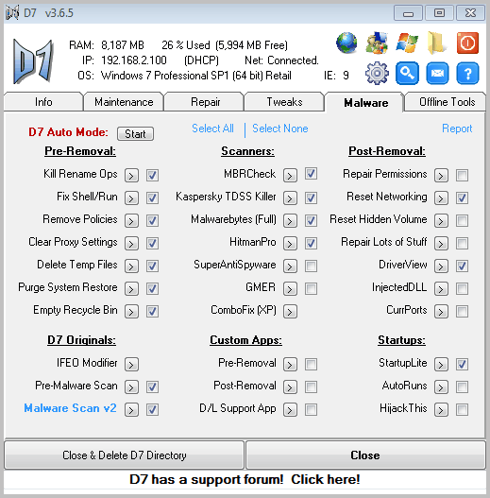Screen dimensions: 490x498
Task: Click the Select All link
Action: pos(212,129)
